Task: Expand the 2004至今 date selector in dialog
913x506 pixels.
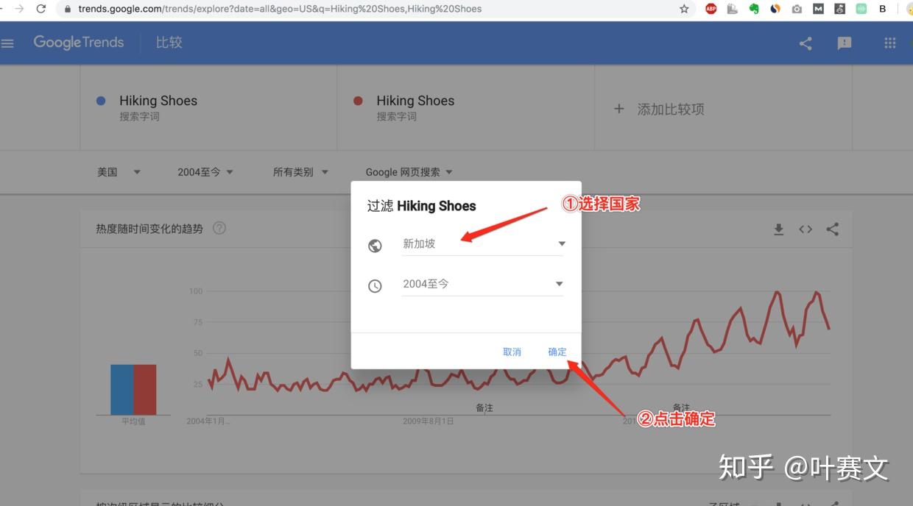Action: point(483,284)
